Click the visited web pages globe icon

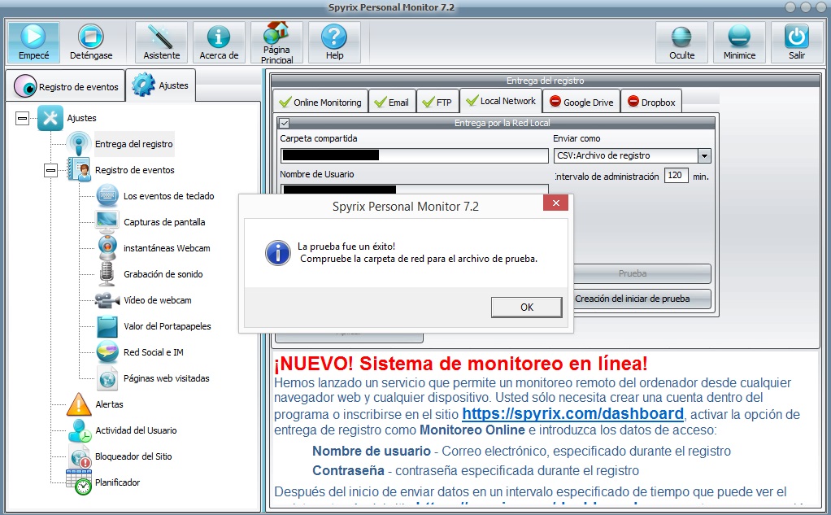click(x=107, y=378)
